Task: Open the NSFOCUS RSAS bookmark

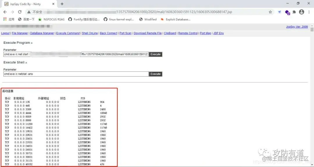Action: point(51,19)
